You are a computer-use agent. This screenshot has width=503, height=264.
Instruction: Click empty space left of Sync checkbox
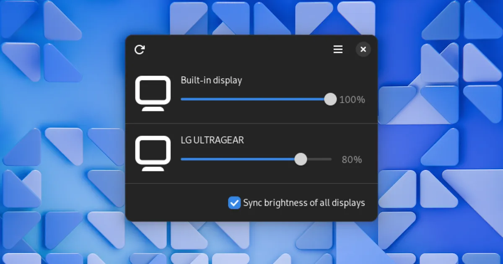(x=176, y=203)
